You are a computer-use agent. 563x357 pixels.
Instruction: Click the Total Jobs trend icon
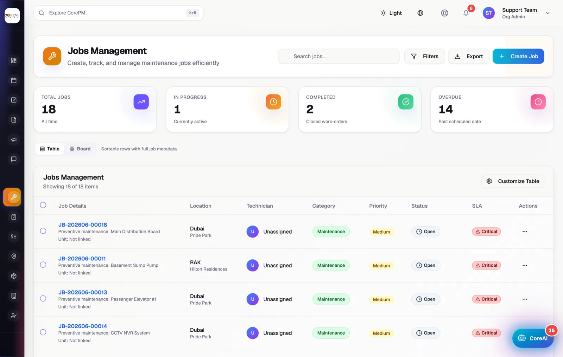coord(141,102)
